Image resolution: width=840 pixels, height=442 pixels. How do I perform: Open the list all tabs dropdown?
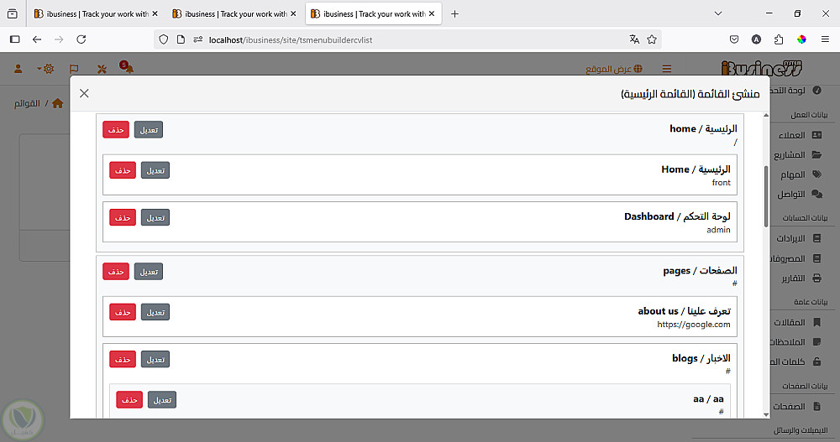point(719,13)
